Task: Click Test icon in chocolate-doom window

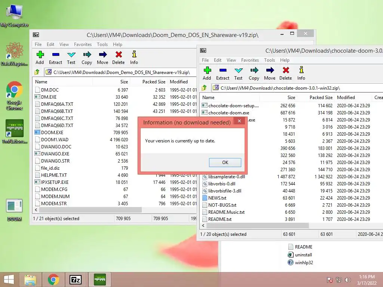Action: (x=238, y=70)
